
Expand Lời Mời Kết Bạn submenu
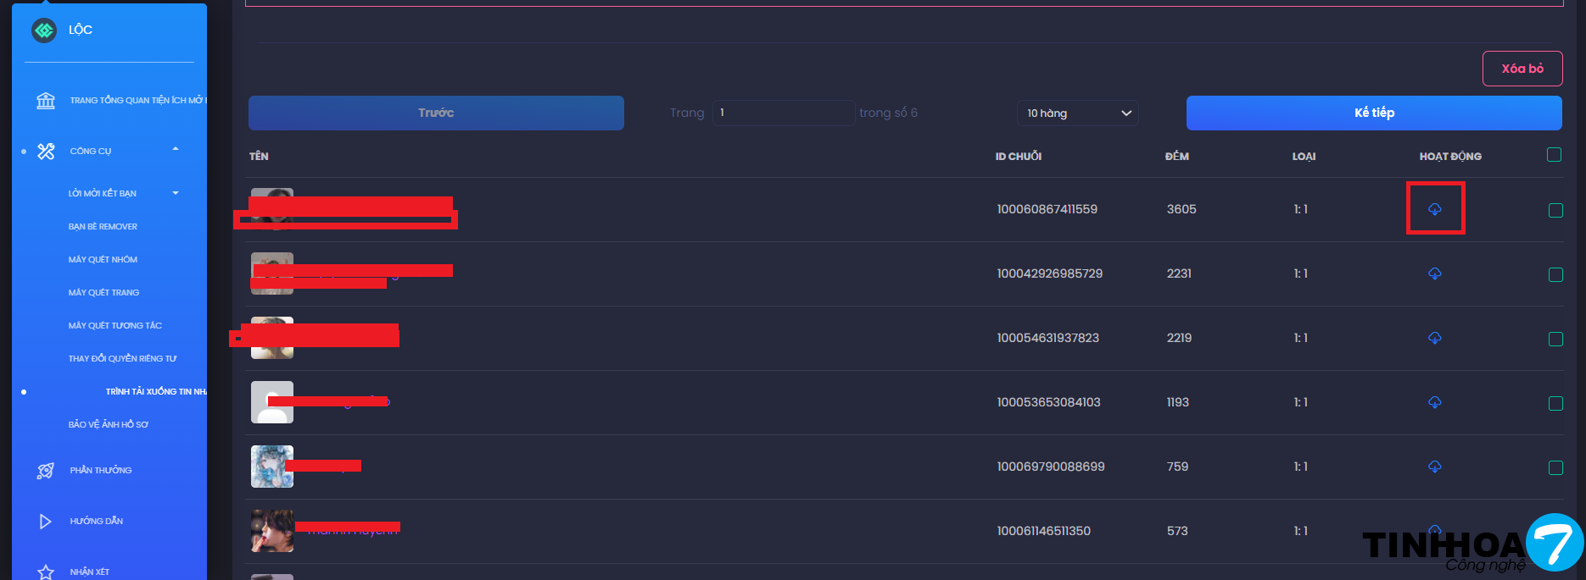[176, 193]
